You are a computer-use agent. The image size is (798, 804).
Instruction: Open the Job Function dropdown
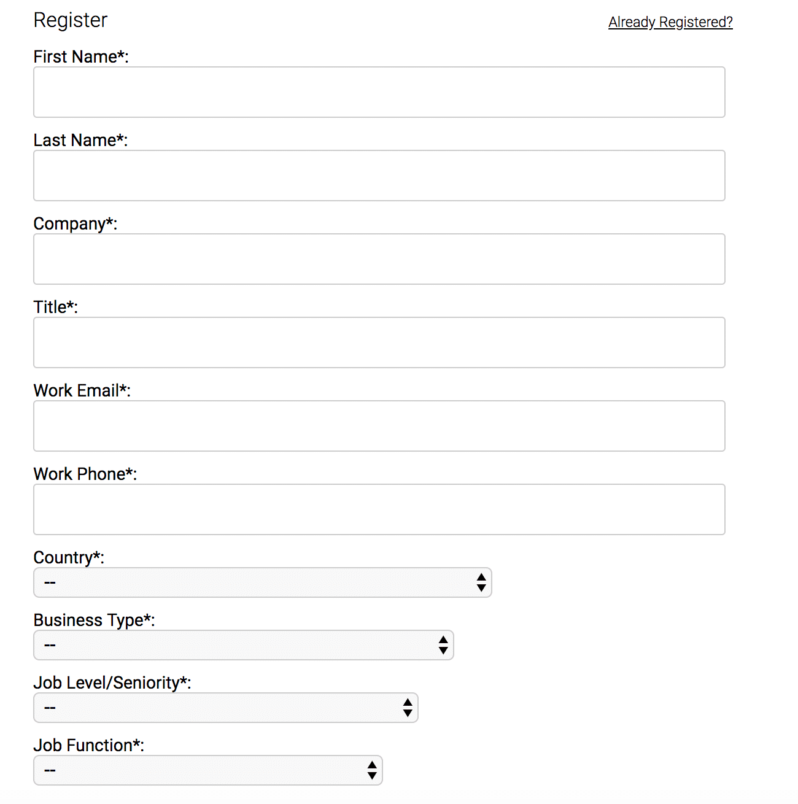point(208,770)
